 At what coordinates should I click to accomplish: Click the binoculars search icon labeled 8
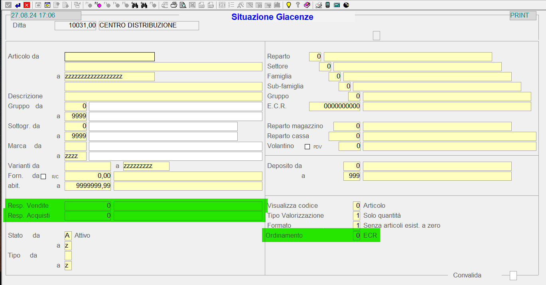pos(144,5)
